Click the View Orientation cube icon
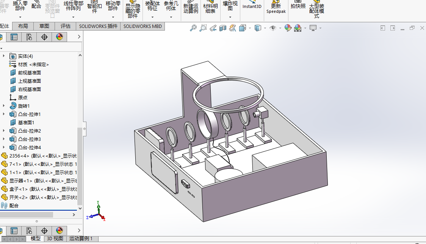Viewport: 426px width, 244px height. tap(242, 28)
